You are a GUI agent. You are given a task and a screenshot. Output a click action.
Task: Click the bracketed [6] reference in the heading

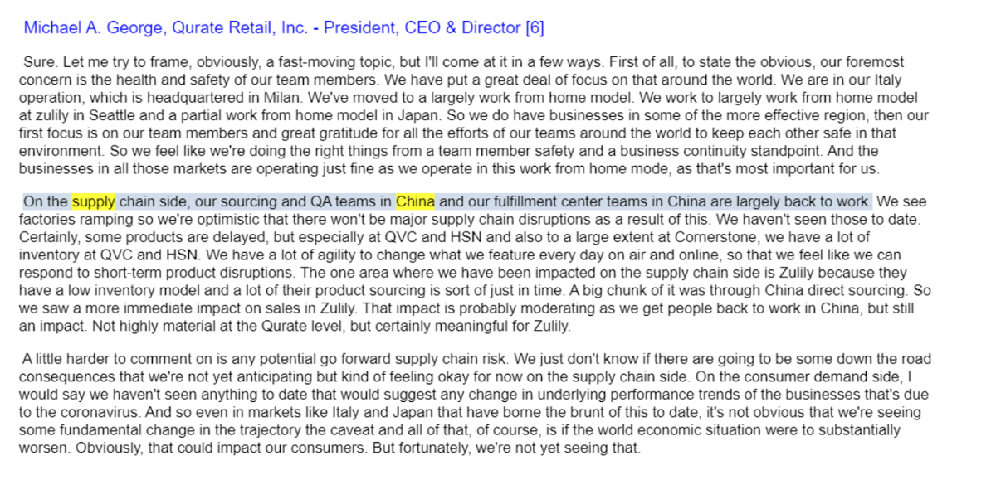coord(535,27)
